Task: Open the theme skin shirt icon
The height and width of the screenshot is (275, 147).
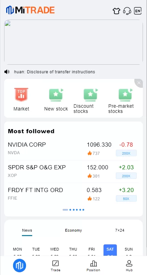Action: (117, 11)
